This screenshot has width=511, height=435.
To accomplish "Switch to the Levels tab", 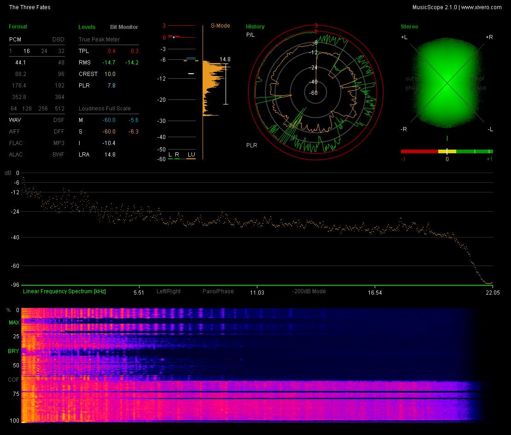I will 87,27.
